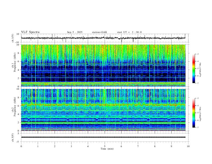Click inside the ch.1 spectrogram panel

(x=103, y=65)
